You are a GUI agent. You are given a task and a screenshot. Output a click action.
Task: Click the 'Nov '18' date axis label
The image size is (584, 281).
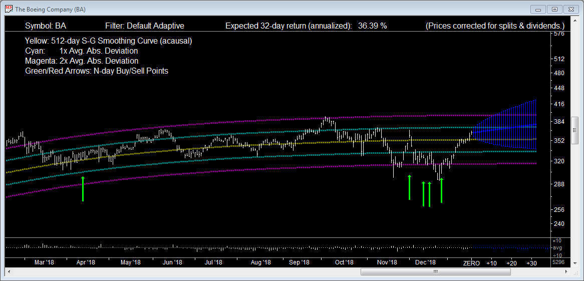pyautogui.click(x=387, y=262)
